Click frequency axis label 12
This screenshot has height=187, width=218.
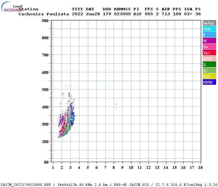point(149,168)
